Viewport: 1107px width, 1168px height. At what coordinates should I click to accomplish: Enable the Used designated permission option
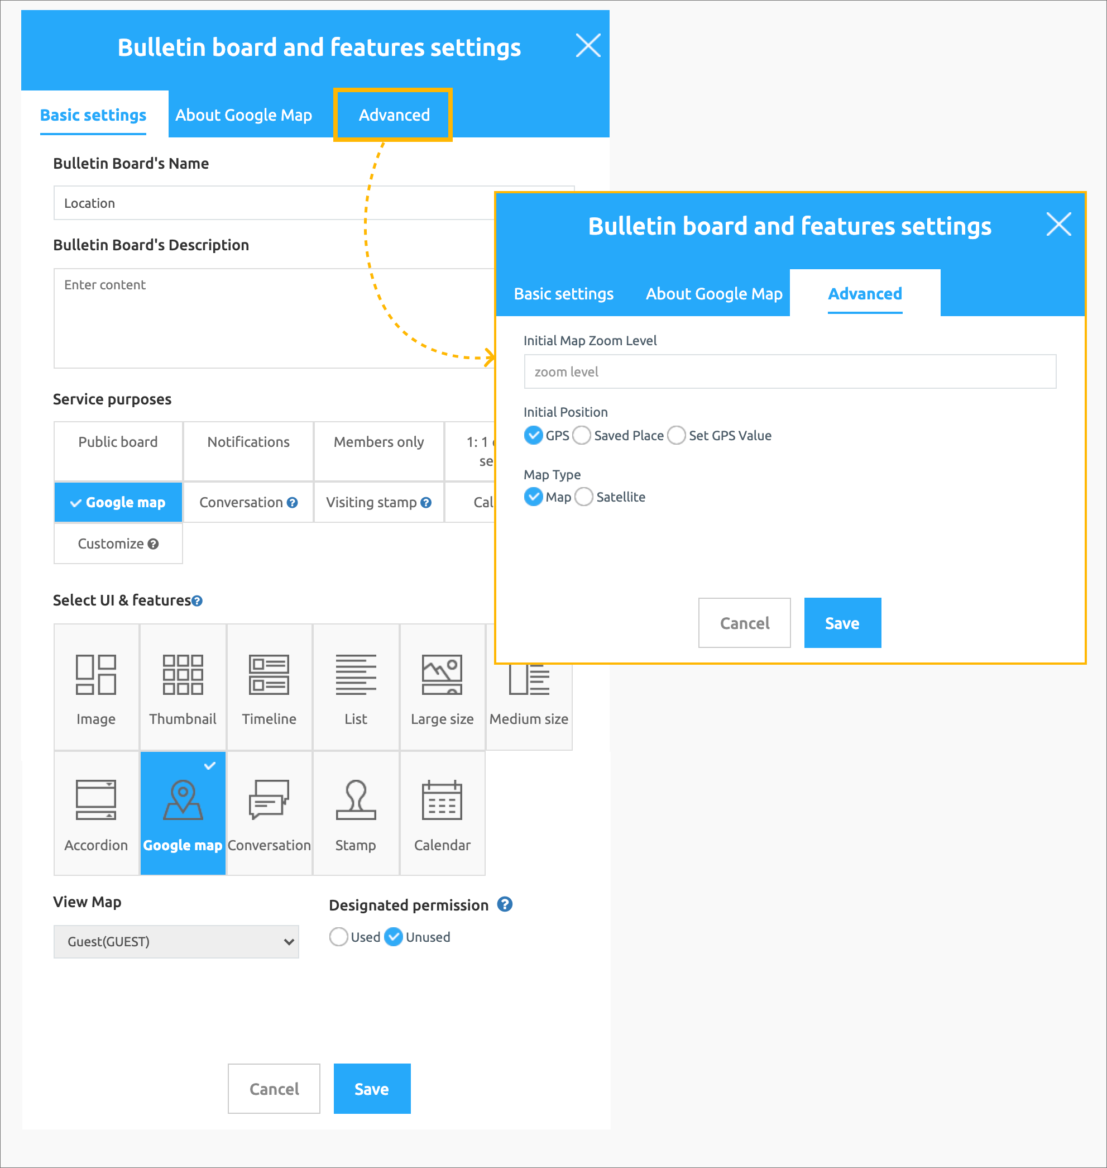pos(339,937)
